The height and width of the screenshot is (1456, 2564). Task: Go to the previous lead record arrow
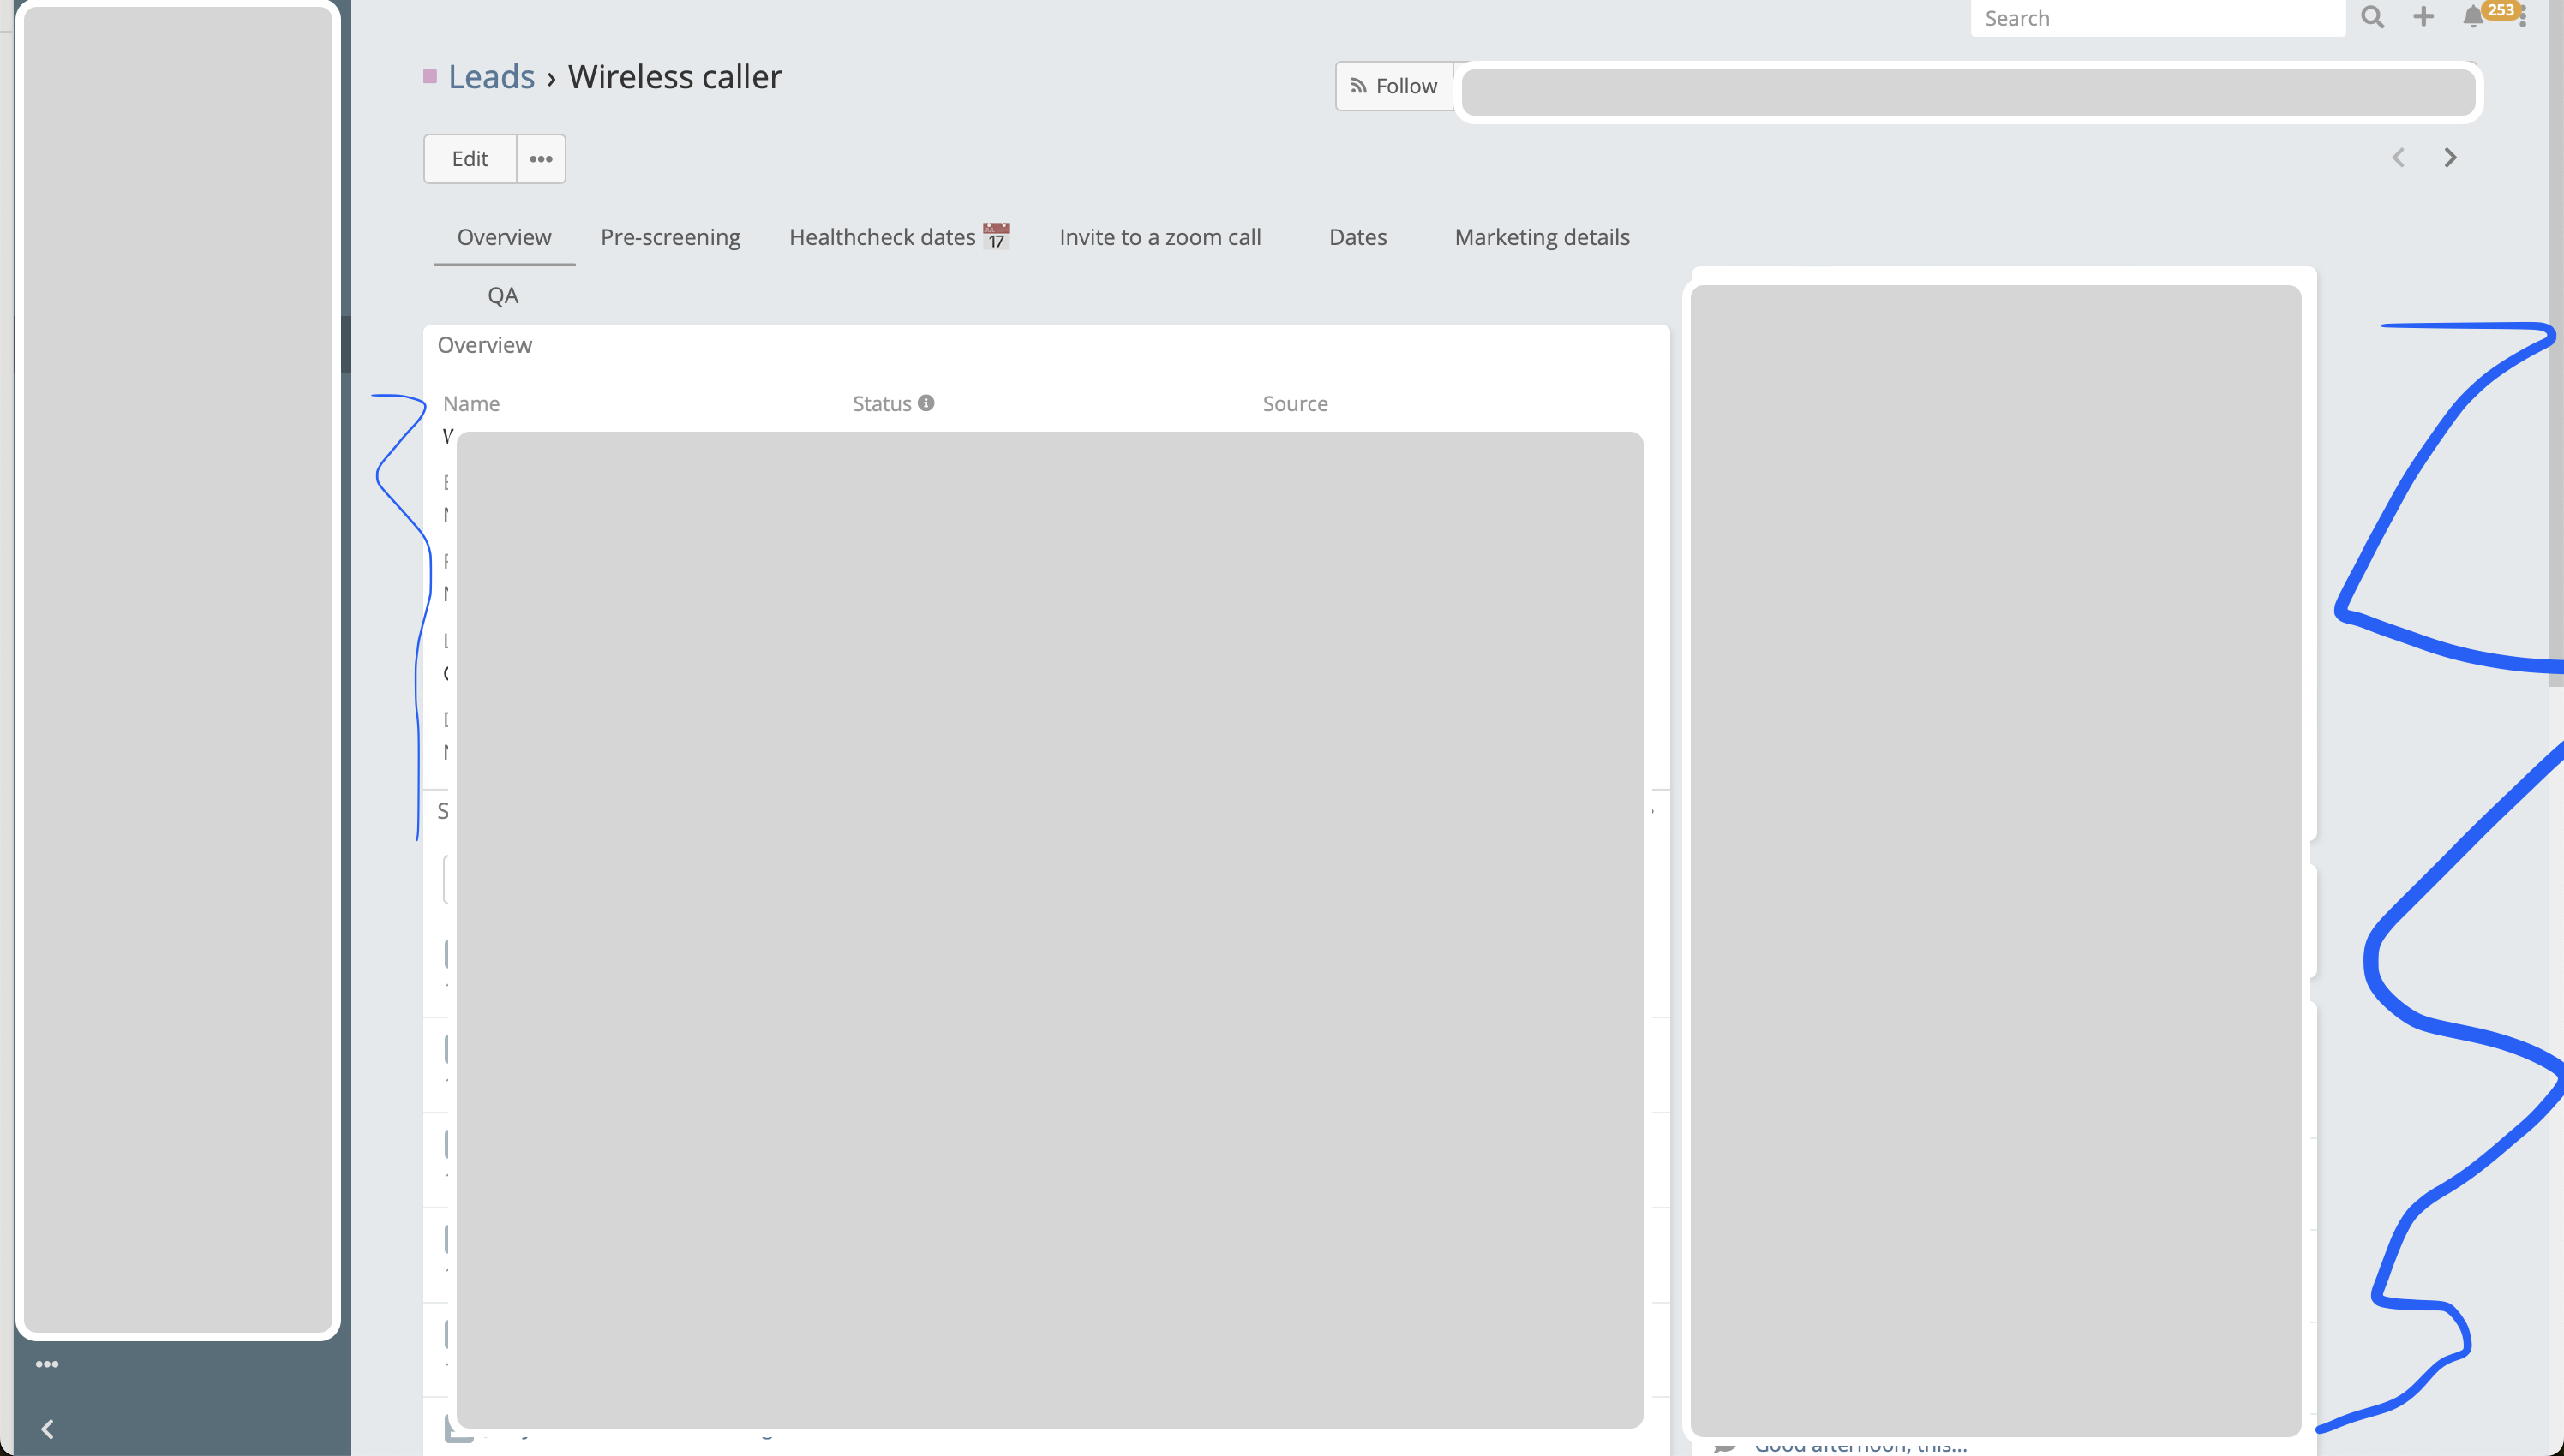[2398, 158]
